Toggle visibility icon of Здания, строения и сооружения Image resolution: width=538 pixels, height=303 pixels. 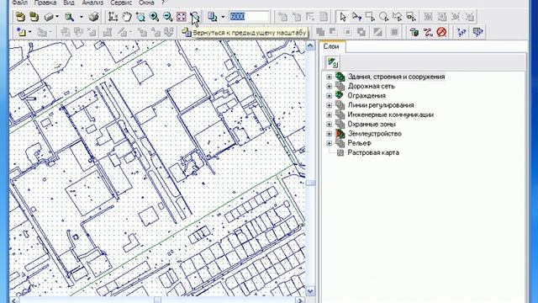340,77
